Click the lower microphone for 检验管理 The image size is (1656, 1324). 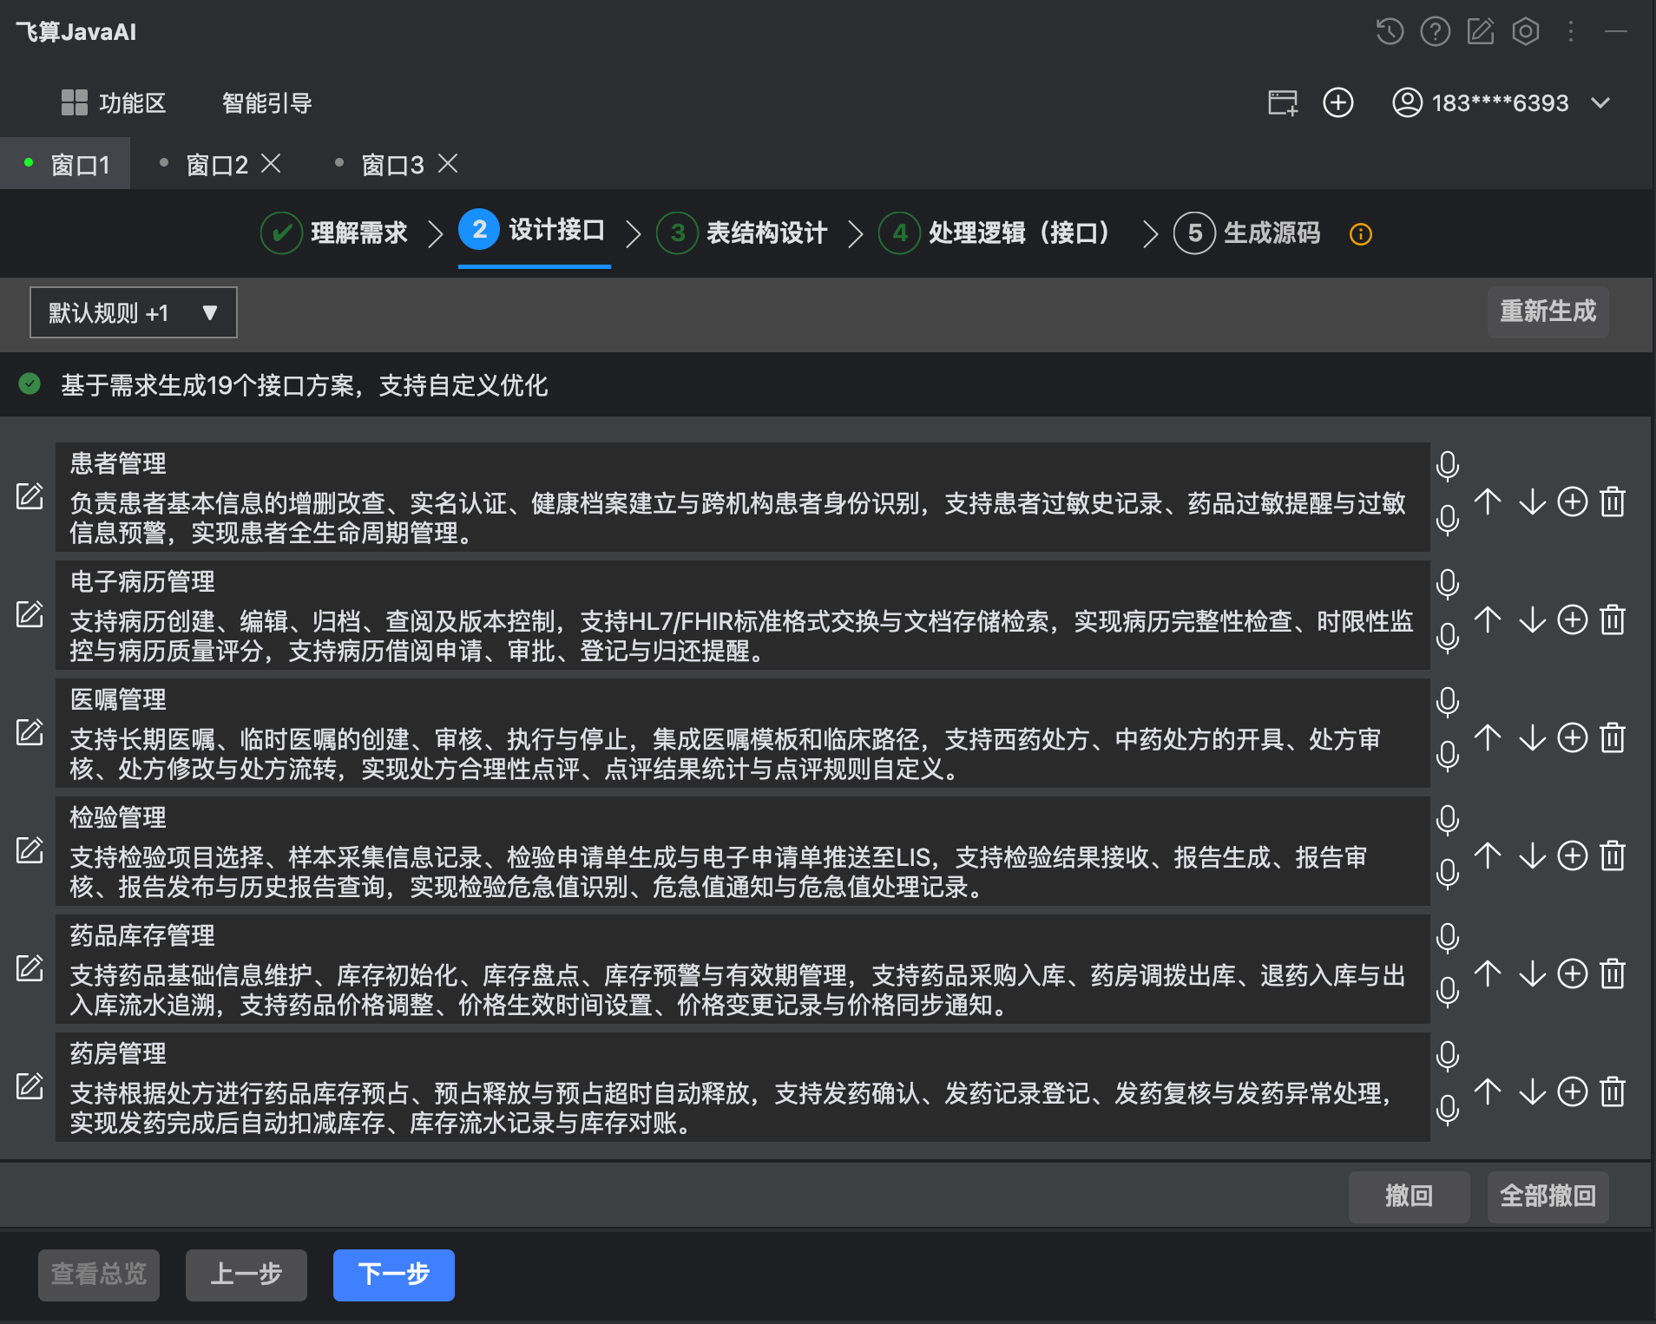1447,875
